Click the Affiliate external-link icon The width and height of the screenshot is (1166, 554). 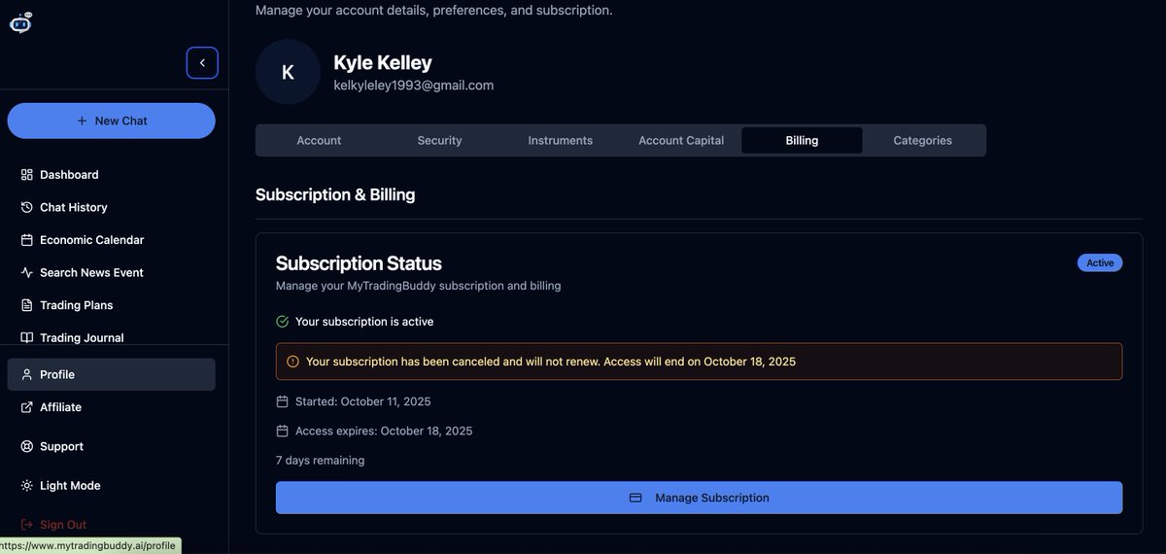click(x=27, y=407)
